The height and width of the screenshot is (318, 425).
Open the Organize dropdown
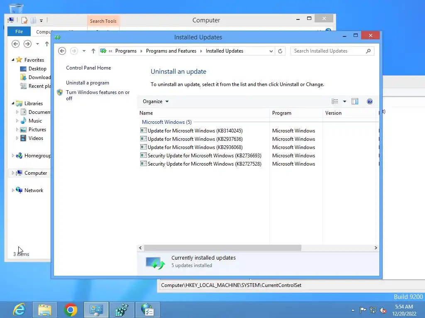156,101
